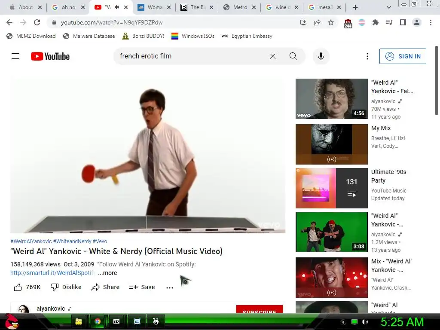
Task: Open the media control queue icon
Action: [x=389, y=22]
